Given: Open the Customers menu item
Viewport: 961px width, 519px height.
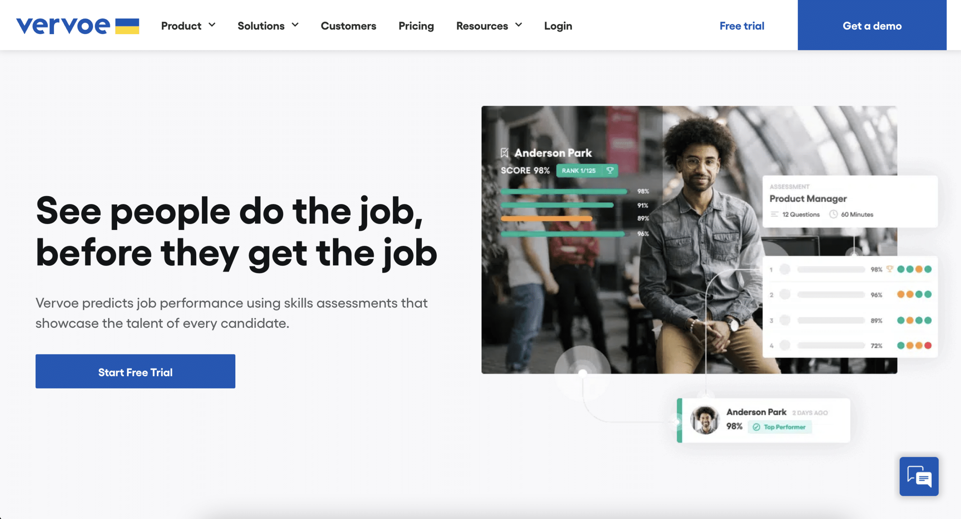Looking at the screenshot, I should click(x=348, y=26).
